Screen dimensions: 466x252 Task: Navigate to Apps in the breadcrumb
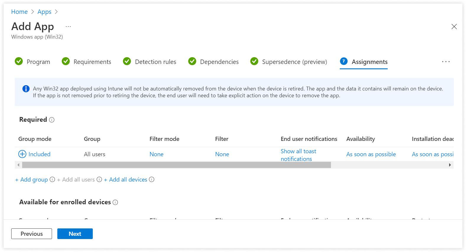click(44, 12)
